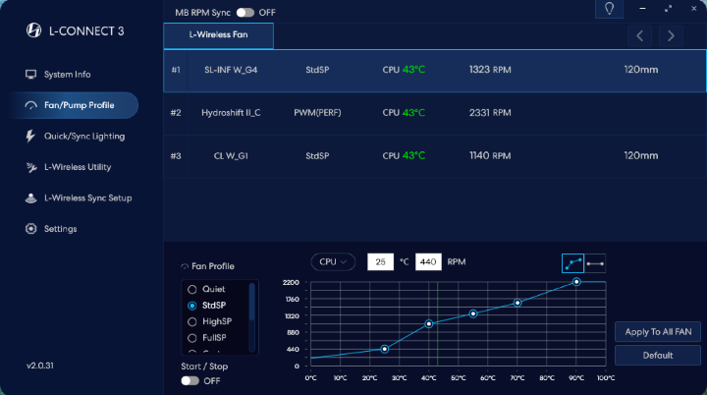Click the 2331 RPM reading
Image resolution: width=707 pixels, height=395 pixels.
tap(490, 113)
